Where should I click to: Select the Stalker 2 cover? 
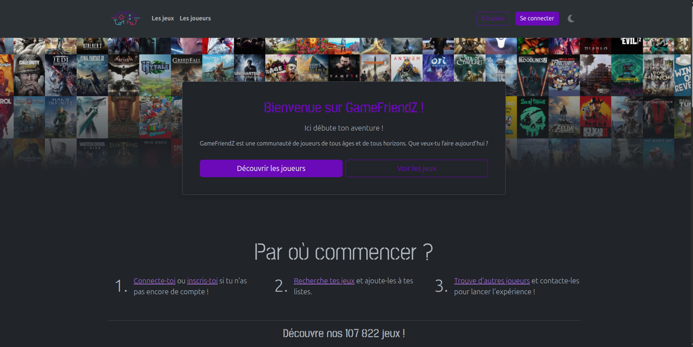(92, 46)
